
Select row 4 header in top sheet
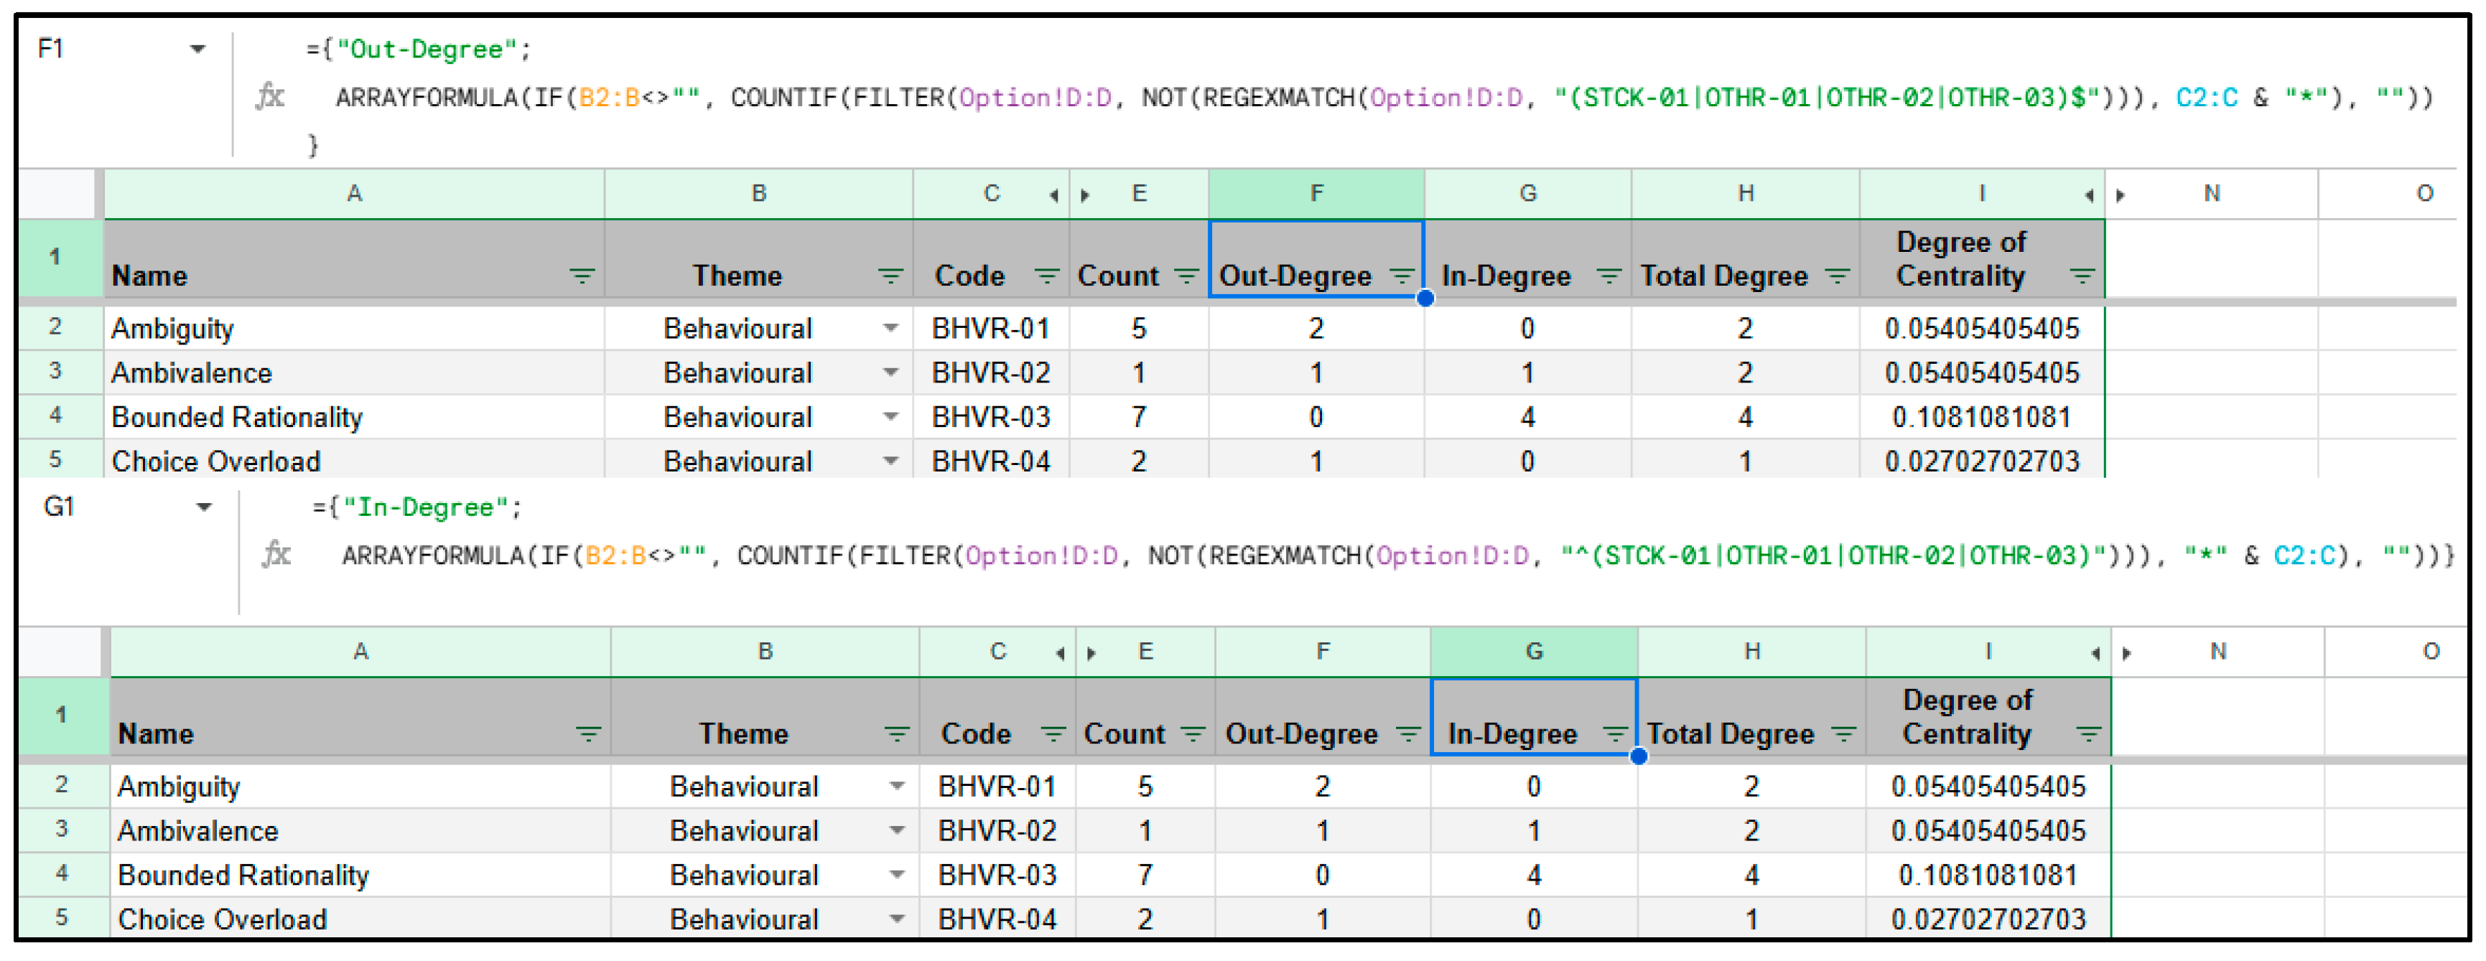click(55, 417)
